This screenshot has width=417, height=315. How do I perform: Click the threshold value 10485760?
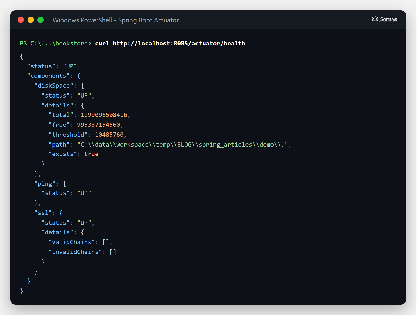point(109,135)
